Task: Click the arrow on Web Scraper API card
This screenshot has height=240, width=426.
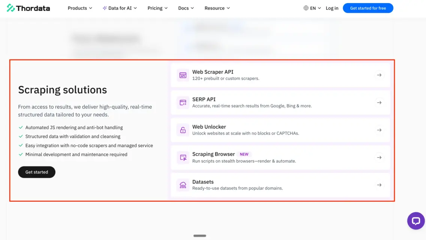Action: pos(379,75)
